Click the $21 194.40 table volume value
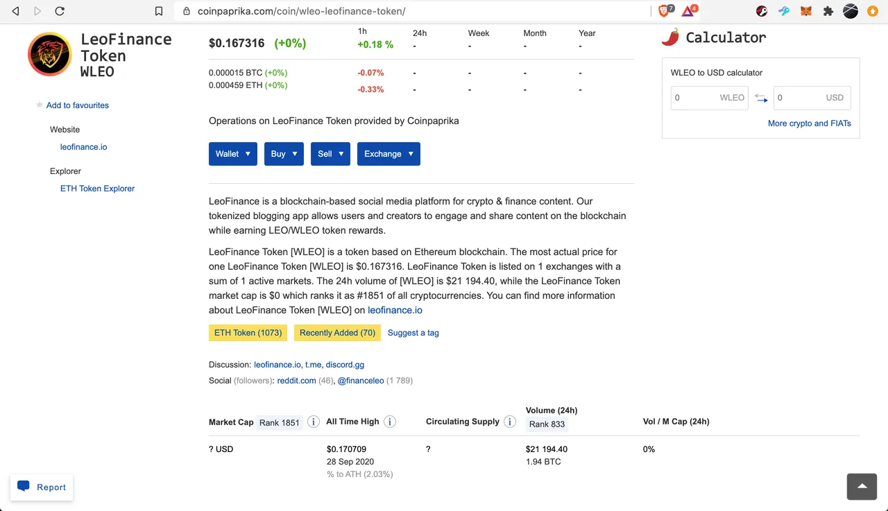 pyautogui.click(x=547, y=449)
